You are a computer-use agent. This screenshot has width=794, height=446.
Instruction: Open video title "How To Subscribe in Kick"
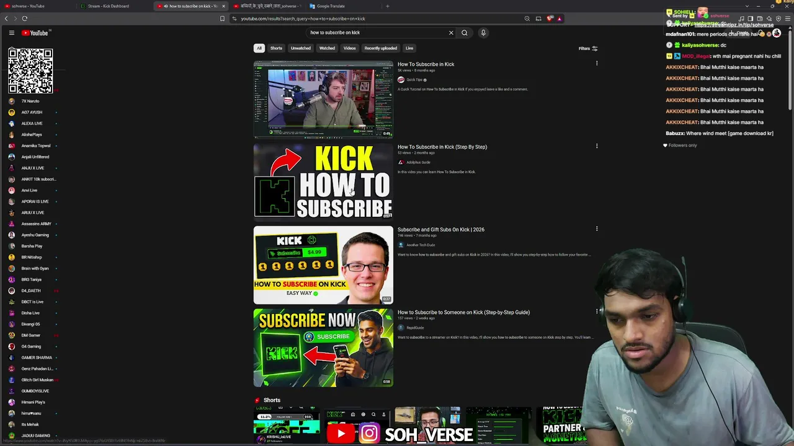pyautogui.click(x=426, y=64)
